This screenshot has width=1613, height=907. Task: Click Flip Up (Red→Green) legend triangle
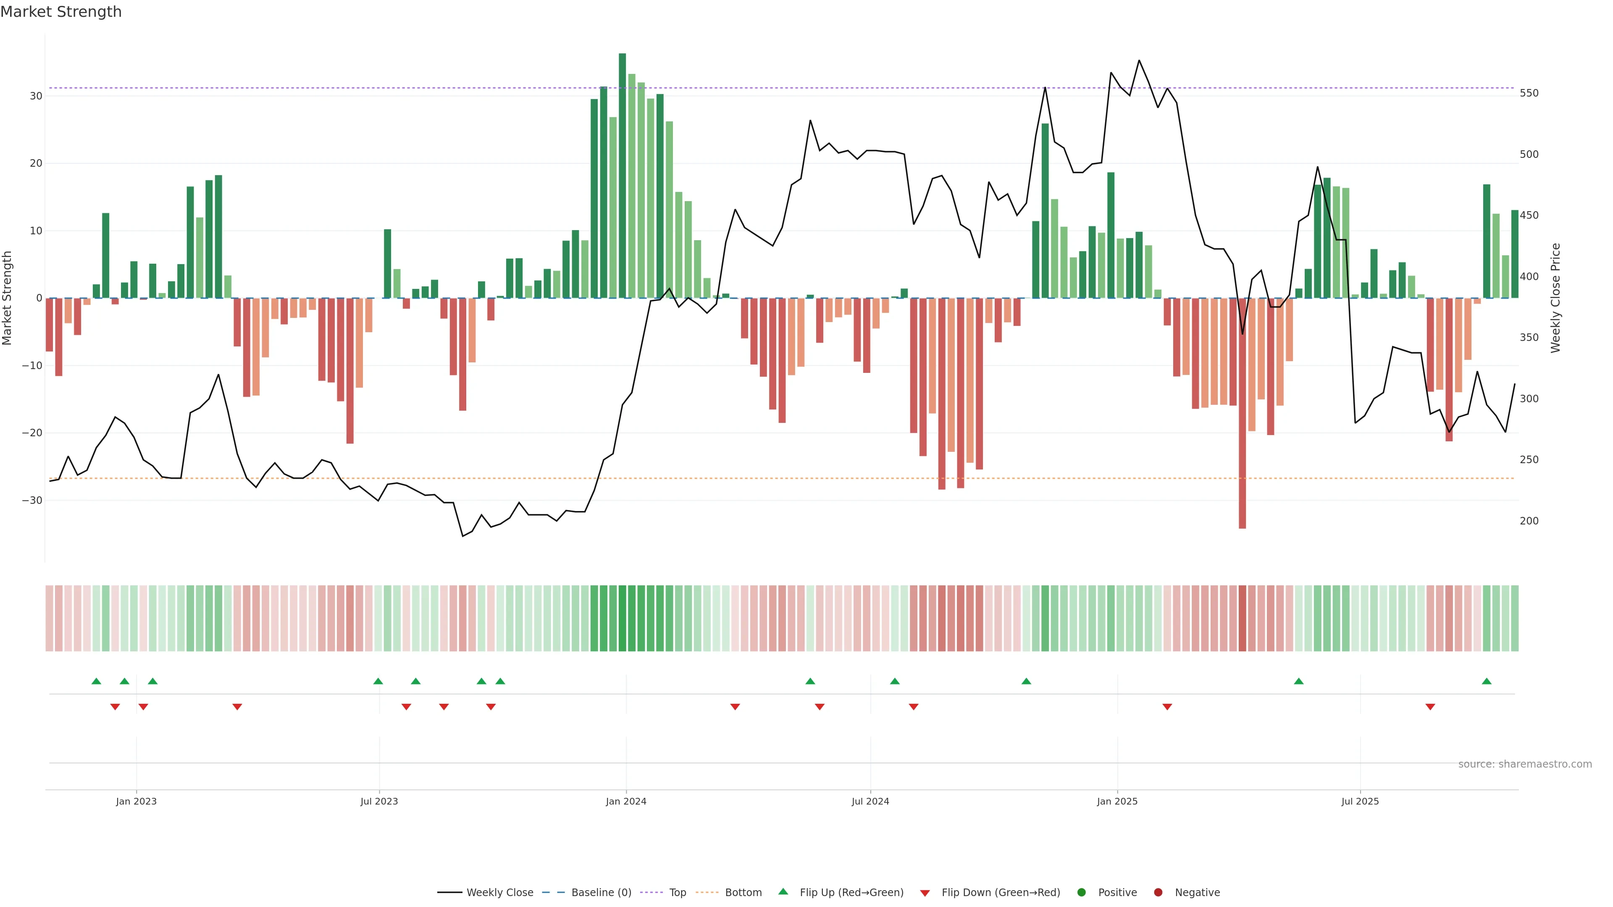coord(783,891)
